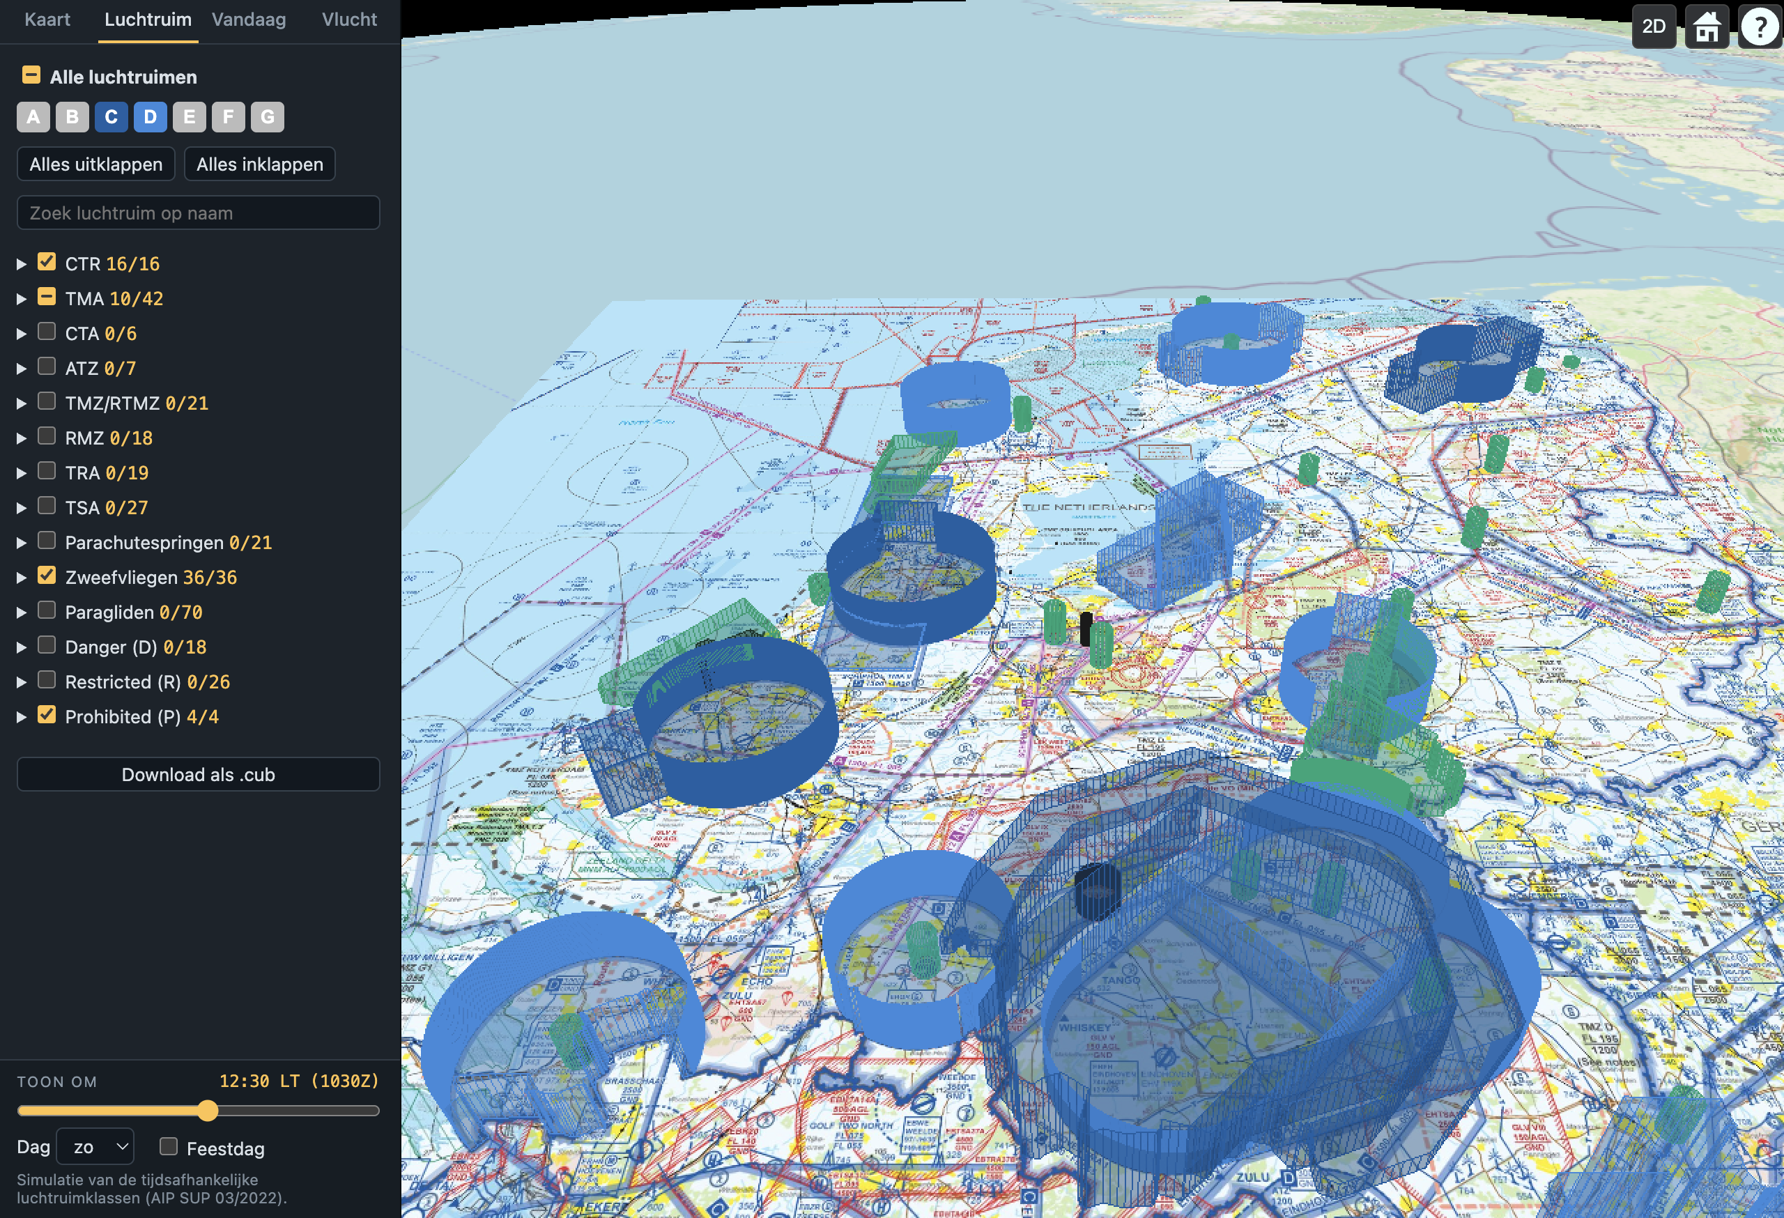
Task: Click the Restricted (R) 0/26 label
Action: [x=147, y=682]
